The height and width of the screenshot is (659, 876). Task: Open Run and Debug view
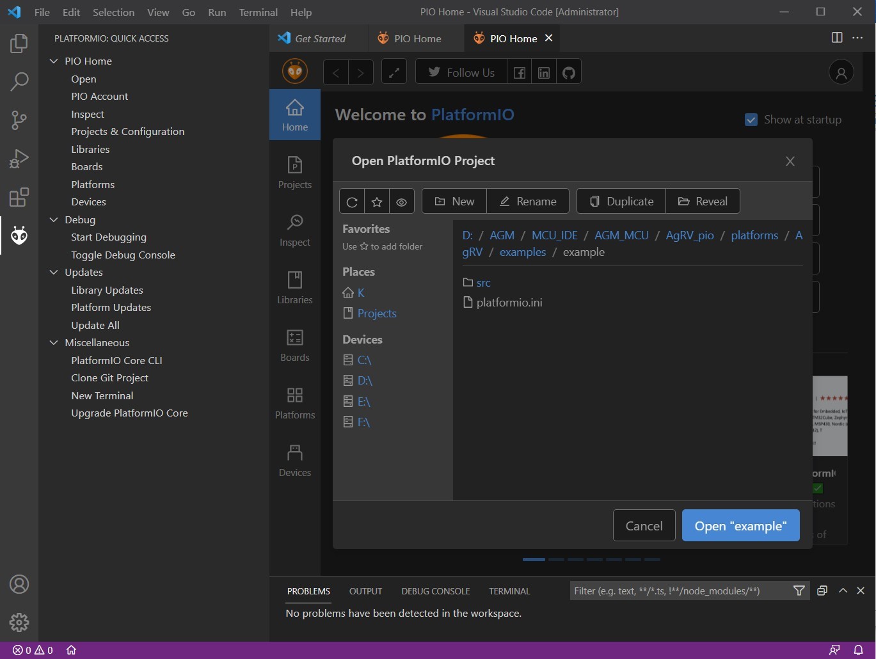point(19,159)
